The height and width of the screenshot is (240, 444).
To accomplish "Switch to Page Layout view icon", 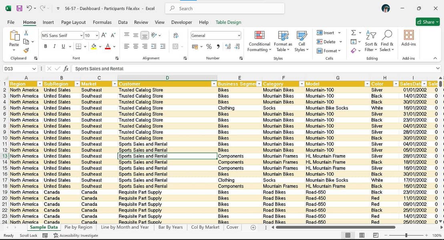I will (x=362, y=235).
